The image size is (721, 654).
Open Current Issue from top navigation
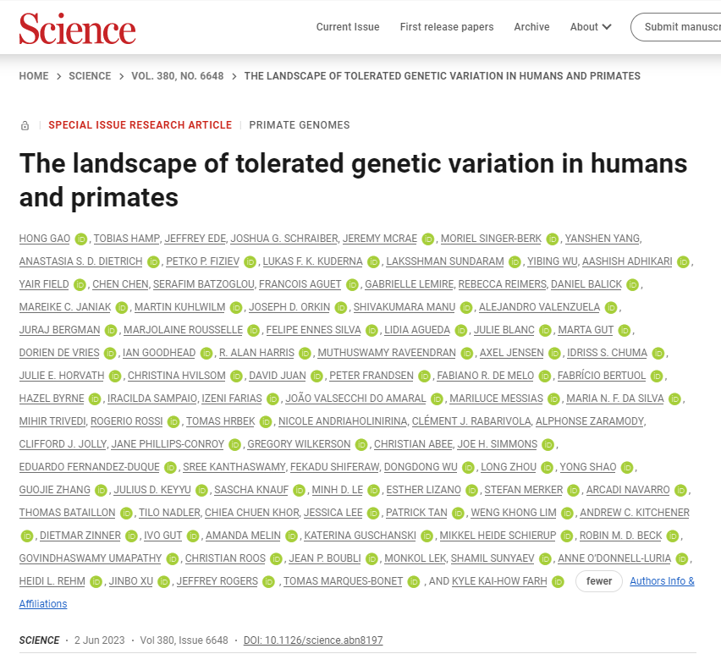[348, 27]
